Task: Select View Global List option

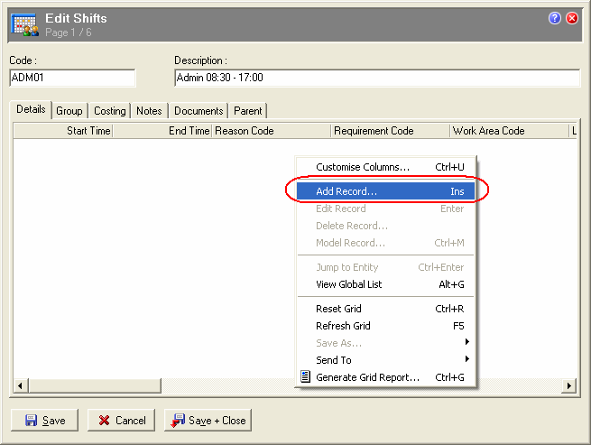Action: (386, 284)
